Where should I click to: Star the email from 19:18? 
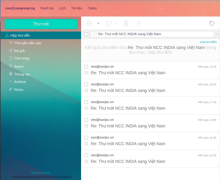(x=86, y=73)
